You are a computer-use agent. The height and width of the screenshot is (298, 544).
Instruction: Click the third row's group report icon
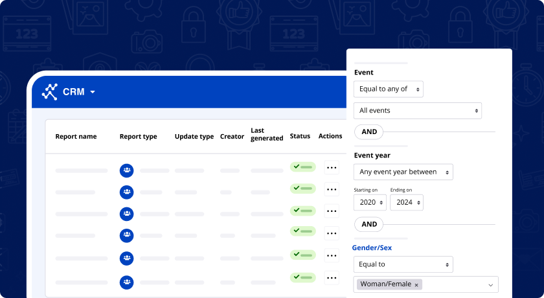(x=126, y=214)
